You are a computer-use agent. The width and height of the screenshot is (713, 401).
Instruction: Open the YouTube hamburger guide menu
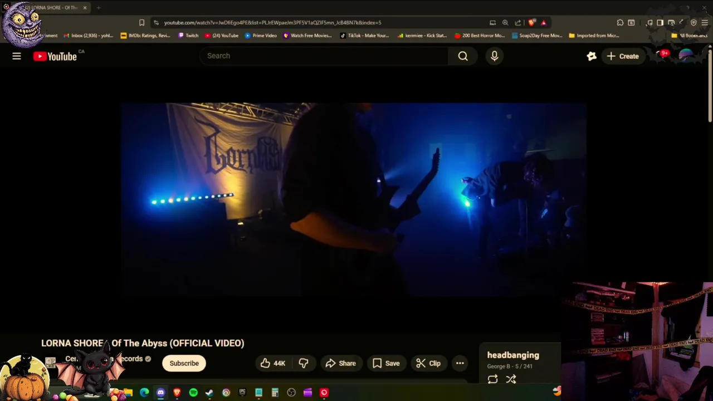tap(17, 56)
